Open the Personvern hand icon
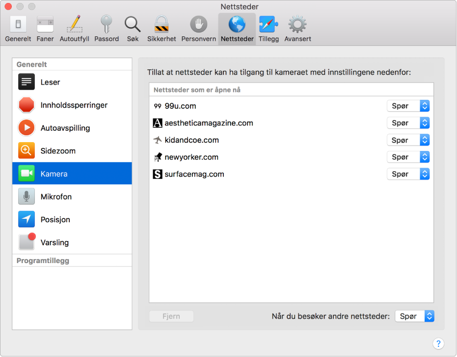The width and height of the screenshot is (457, 357). [199, 24]
